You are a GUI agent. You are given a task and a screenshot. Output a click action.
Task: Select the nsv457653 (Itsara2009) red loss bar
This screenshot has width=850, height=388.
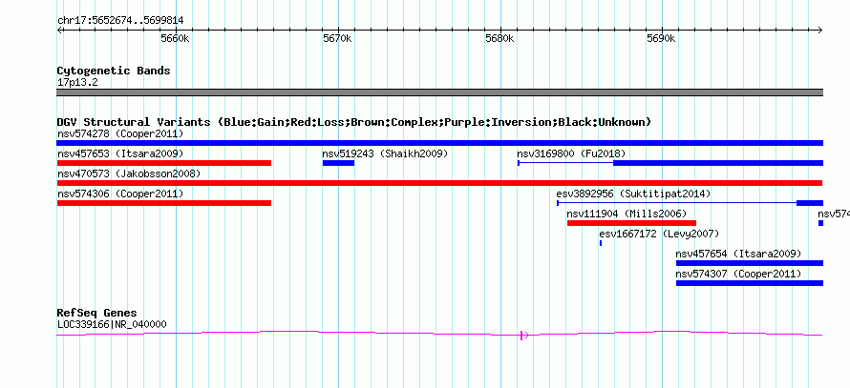pyautogui.click(x=163, y=163)
